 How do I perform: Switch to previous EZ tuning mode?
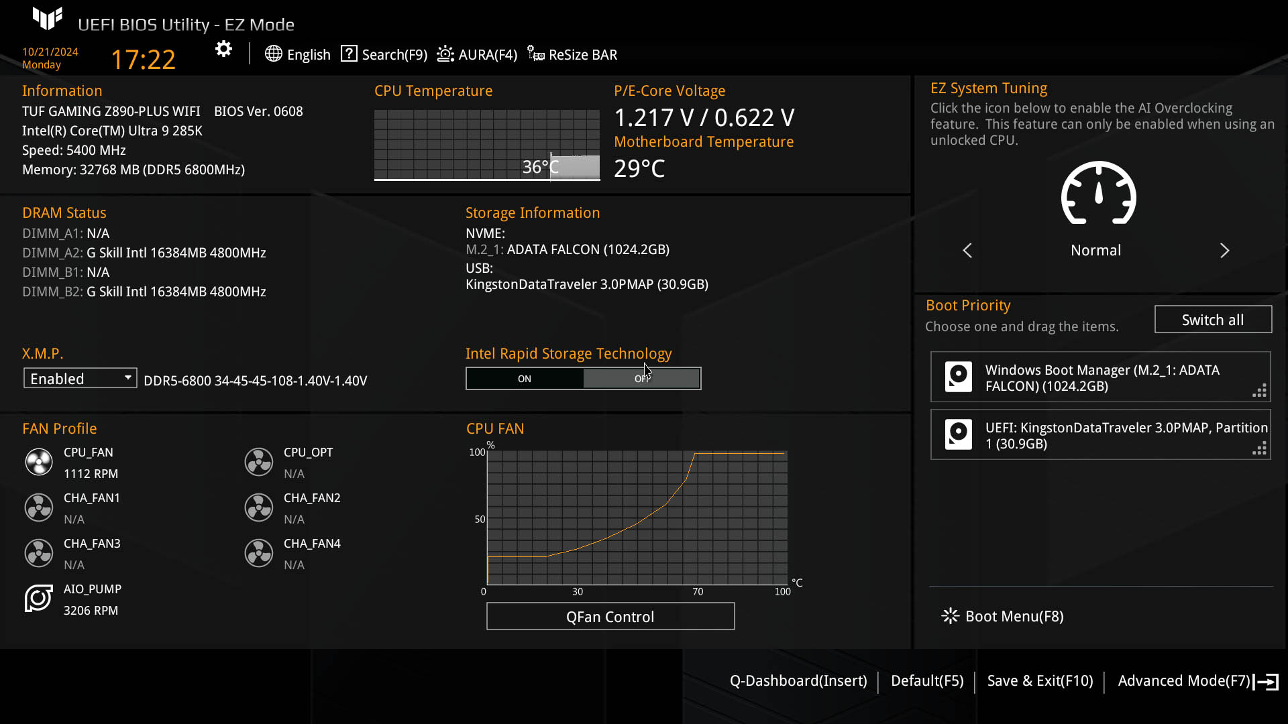[x=967, y=251]
